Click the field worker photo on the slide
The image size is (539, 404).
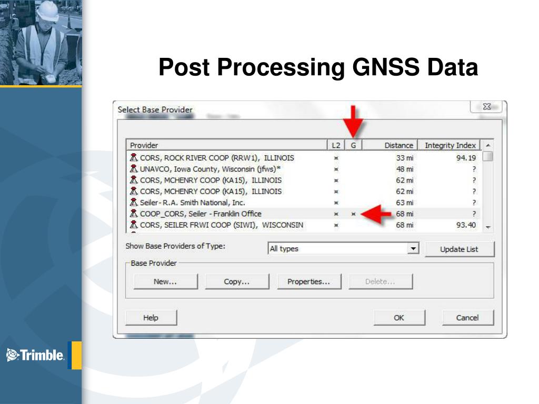pos(41,42)
